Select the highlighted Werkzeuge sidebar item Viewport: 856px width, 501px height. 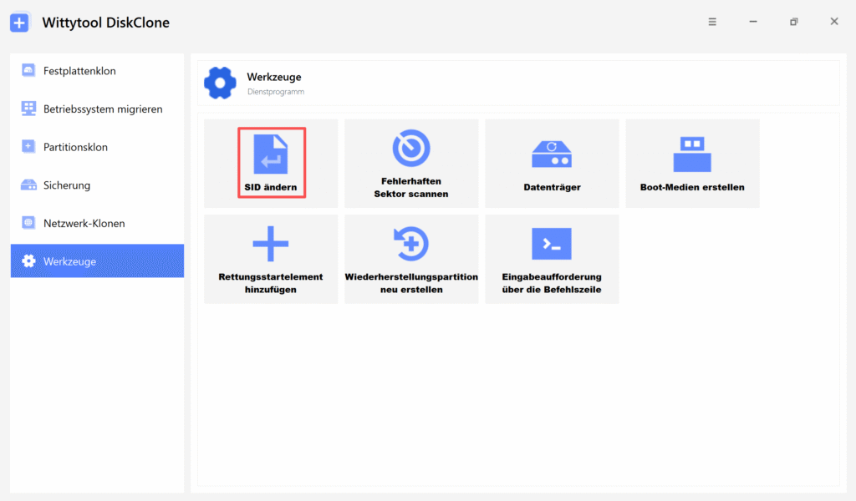pos(97,261)
